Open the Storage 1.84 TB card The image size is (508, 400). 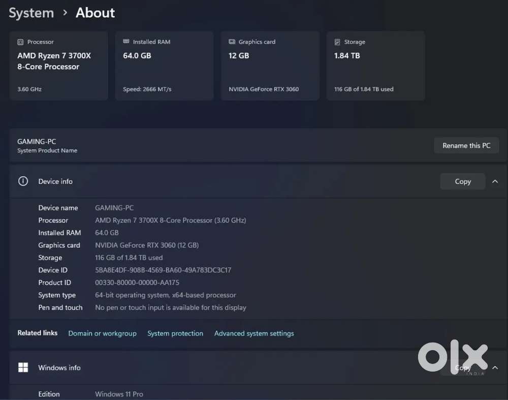[x=375, y=66]
